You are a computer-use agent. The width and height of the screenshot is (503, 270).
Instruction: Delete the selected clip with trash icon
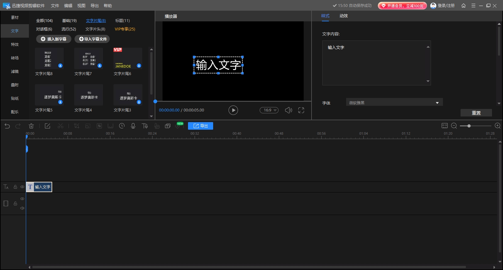(x=31, y=126)
